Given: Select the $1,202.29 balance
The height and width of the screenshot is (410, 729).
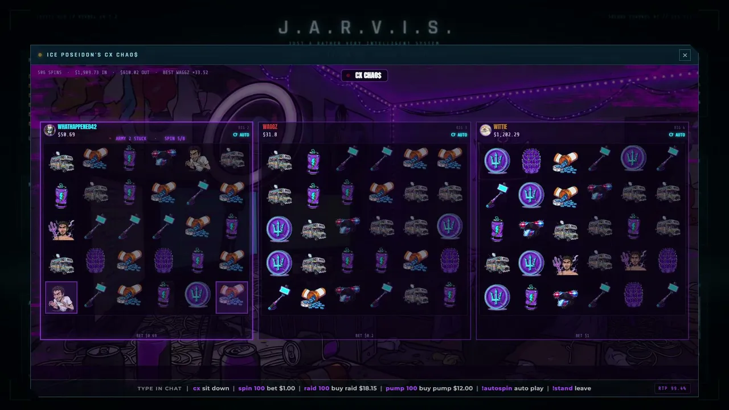Looking at the screenshot, I should pyautogui.click(x=506, y=135).
